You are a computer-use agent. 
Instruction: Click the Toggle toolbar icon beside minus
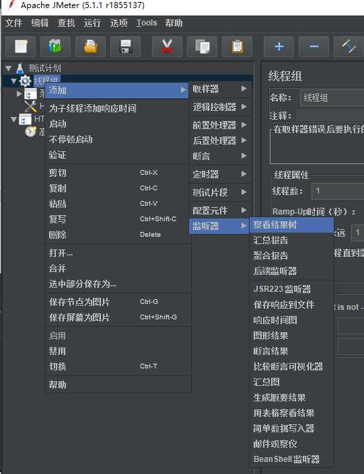(349, 46)
